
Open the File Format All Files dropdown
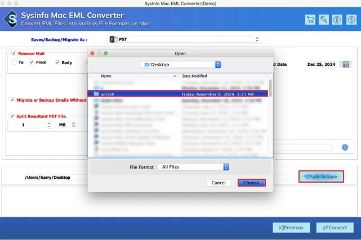[x=193, y=167]
